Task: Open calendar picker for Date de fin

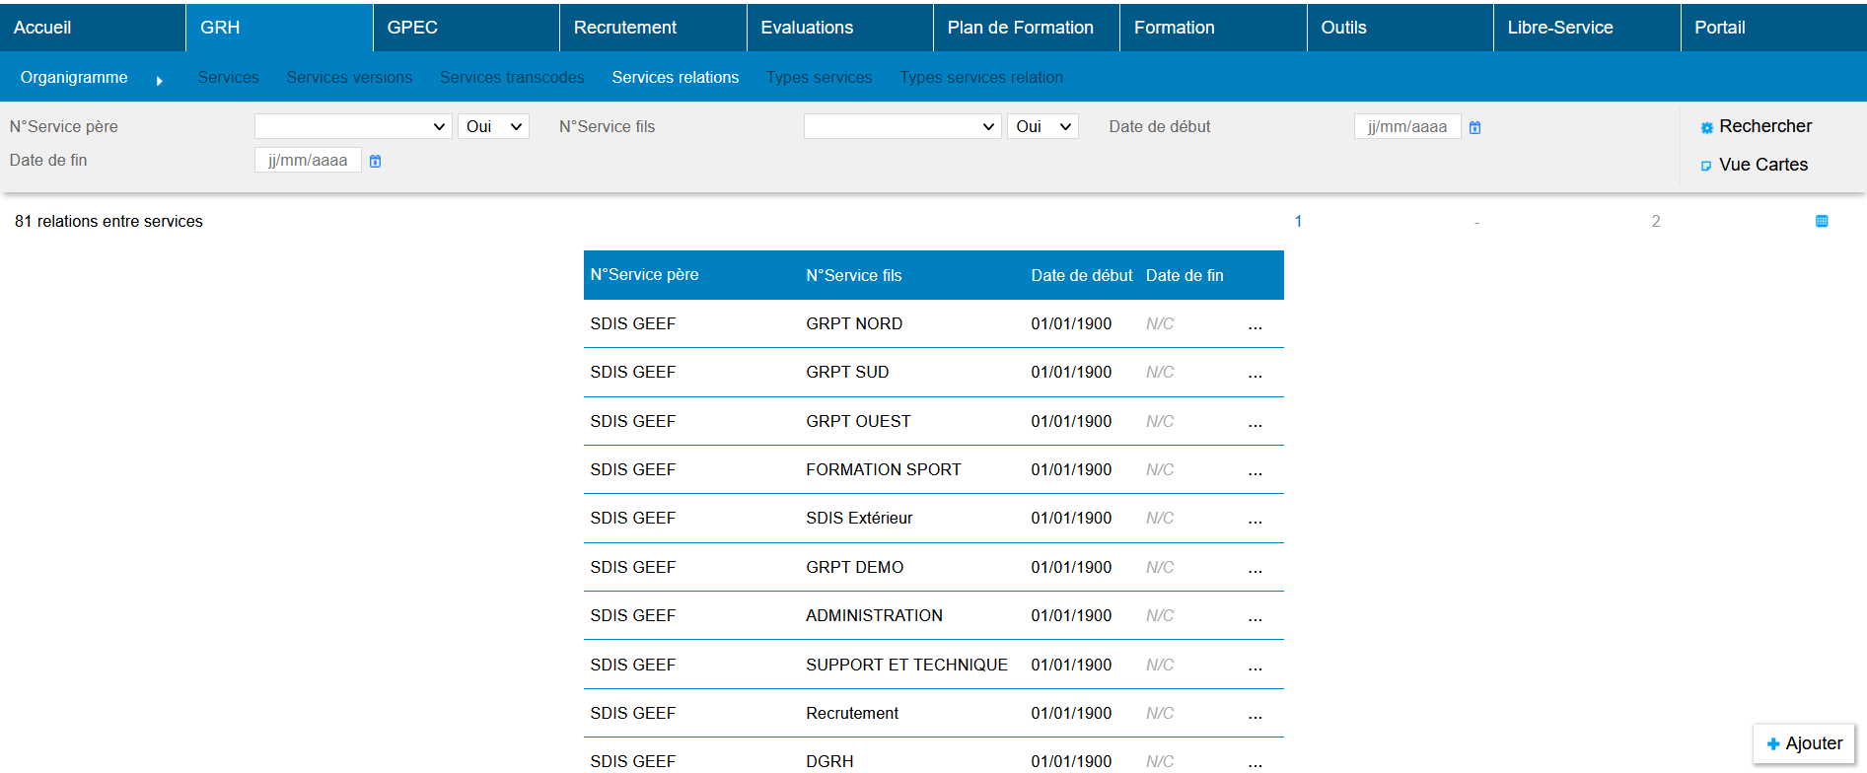Action: (375, 161)
